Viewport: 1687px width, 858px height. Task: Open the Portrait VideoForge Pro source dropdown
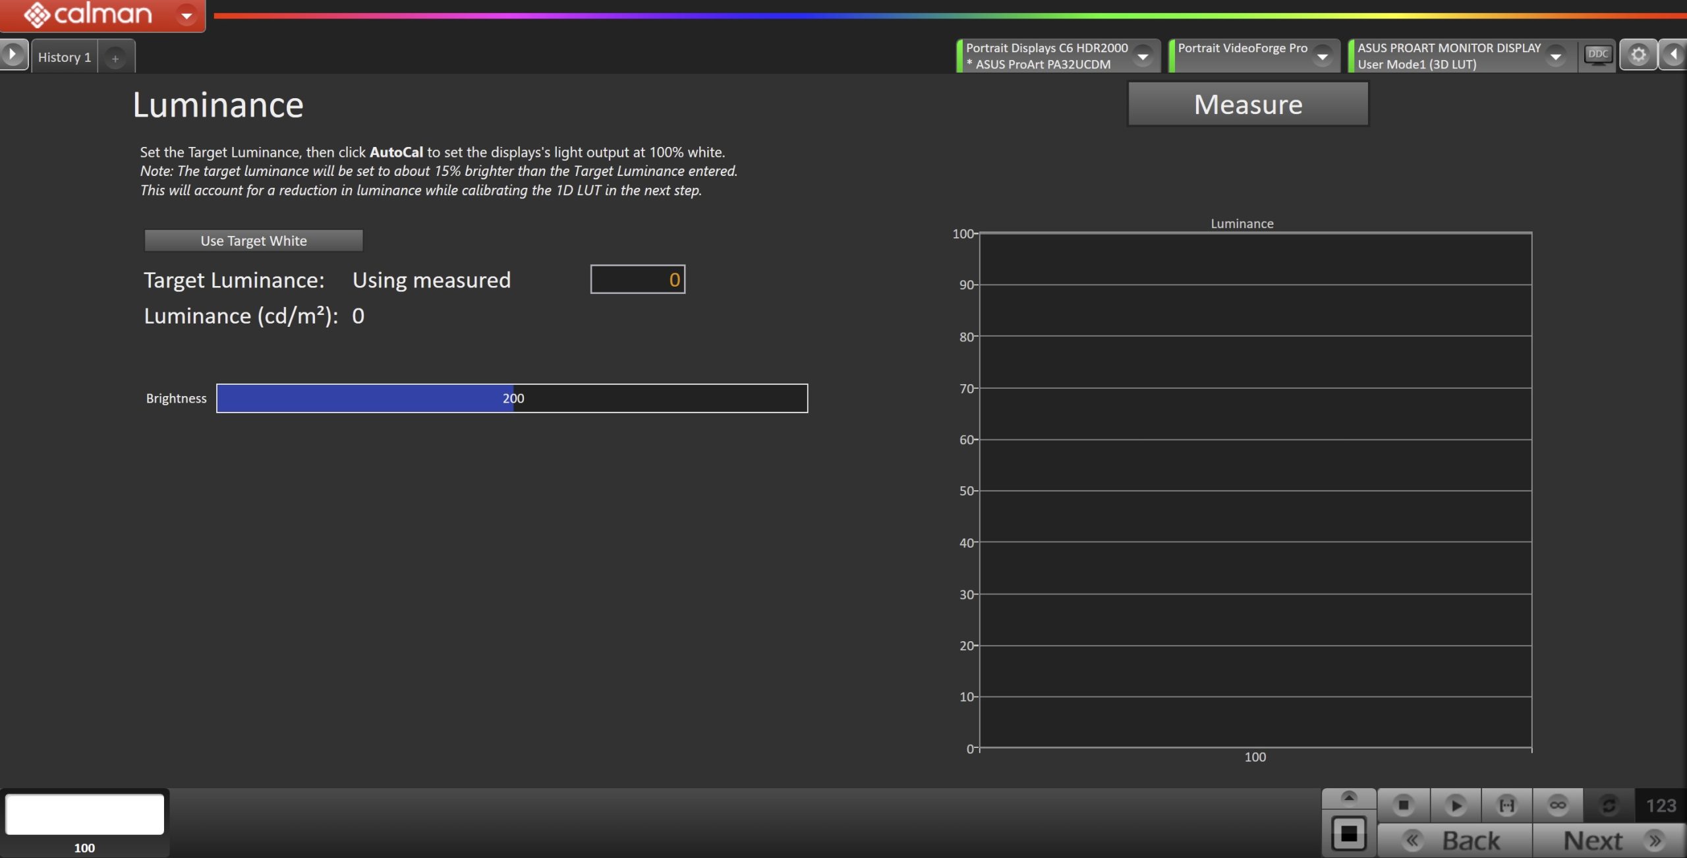1322,57
